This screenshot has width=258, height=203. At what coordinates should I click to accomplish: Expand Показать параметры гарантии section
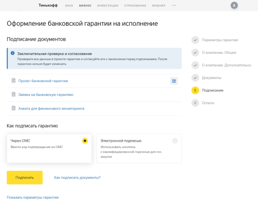33,198
